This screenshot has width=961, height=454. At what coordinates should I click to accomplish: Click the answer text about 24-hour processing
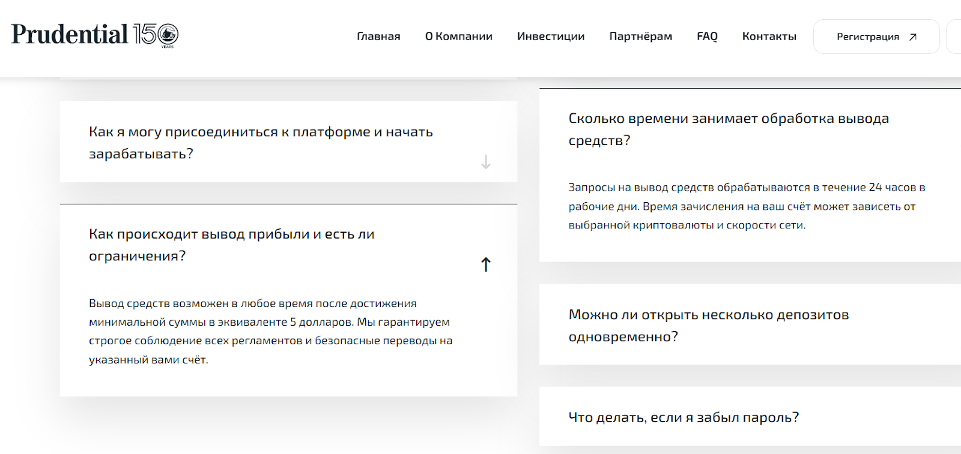pos(746,206)
